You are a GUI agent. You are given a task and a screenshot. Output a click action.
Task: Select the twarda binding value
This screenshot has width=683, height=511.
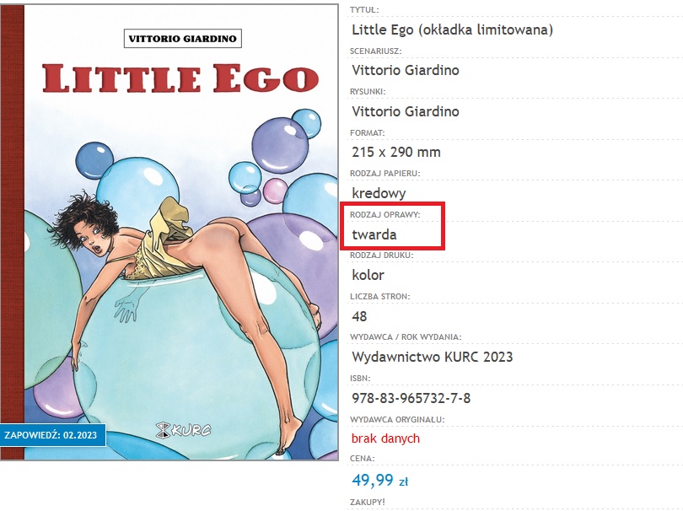[x=374, y=234]
